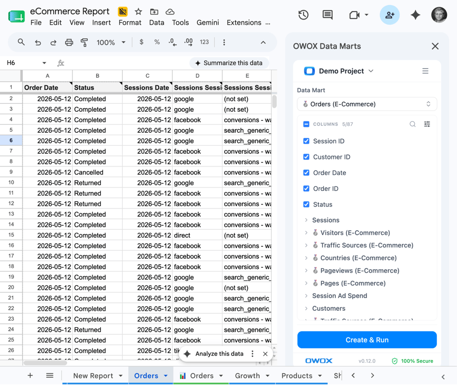Open OWOX panel hamburger menu

[425, 71]
